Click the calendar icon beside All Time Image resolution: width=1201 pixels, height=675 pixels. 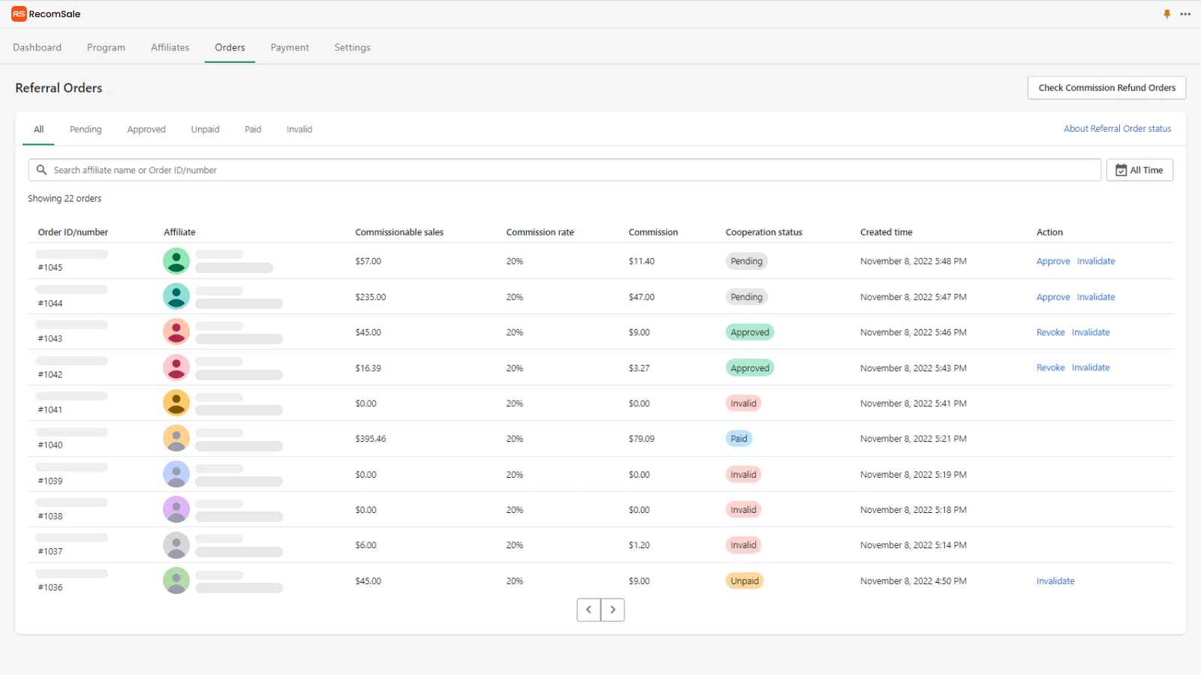[x=1121, y=170]
